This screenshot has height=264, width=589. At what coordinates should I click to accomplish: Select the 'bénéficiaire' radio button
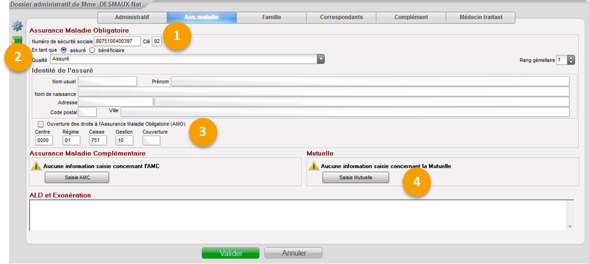click(x=92, y=50)
